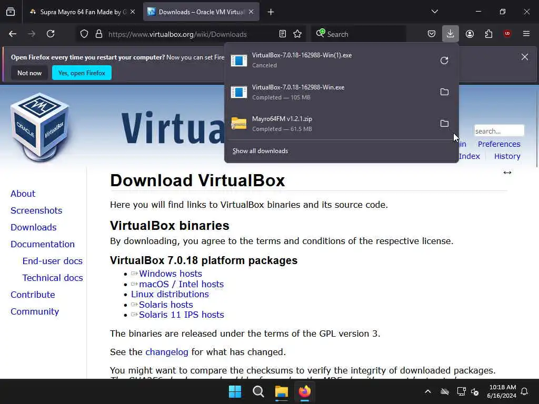Open the About sidebar link

[23, 194]
